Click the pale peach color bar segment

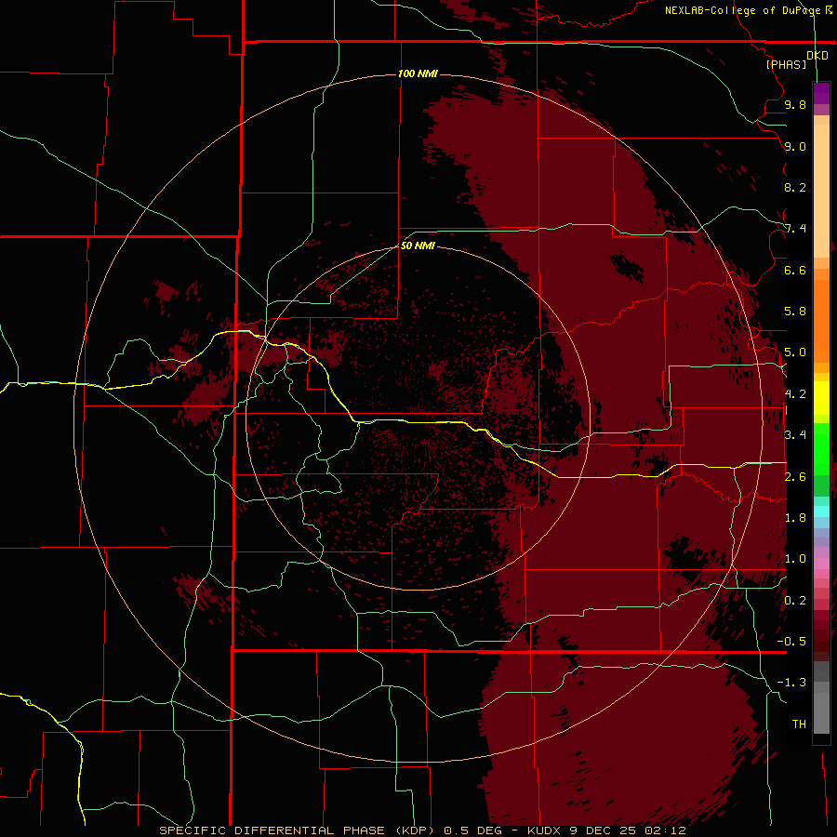pyautogui.click(x=821, y=191)
